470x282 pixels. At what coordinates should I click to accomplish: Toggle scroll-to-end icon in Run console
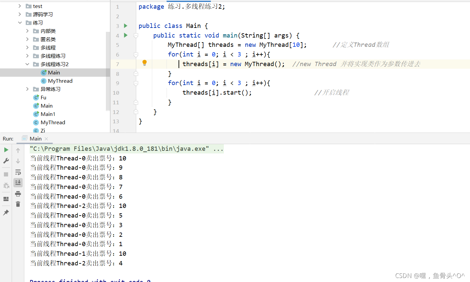(x=18, y=182)
